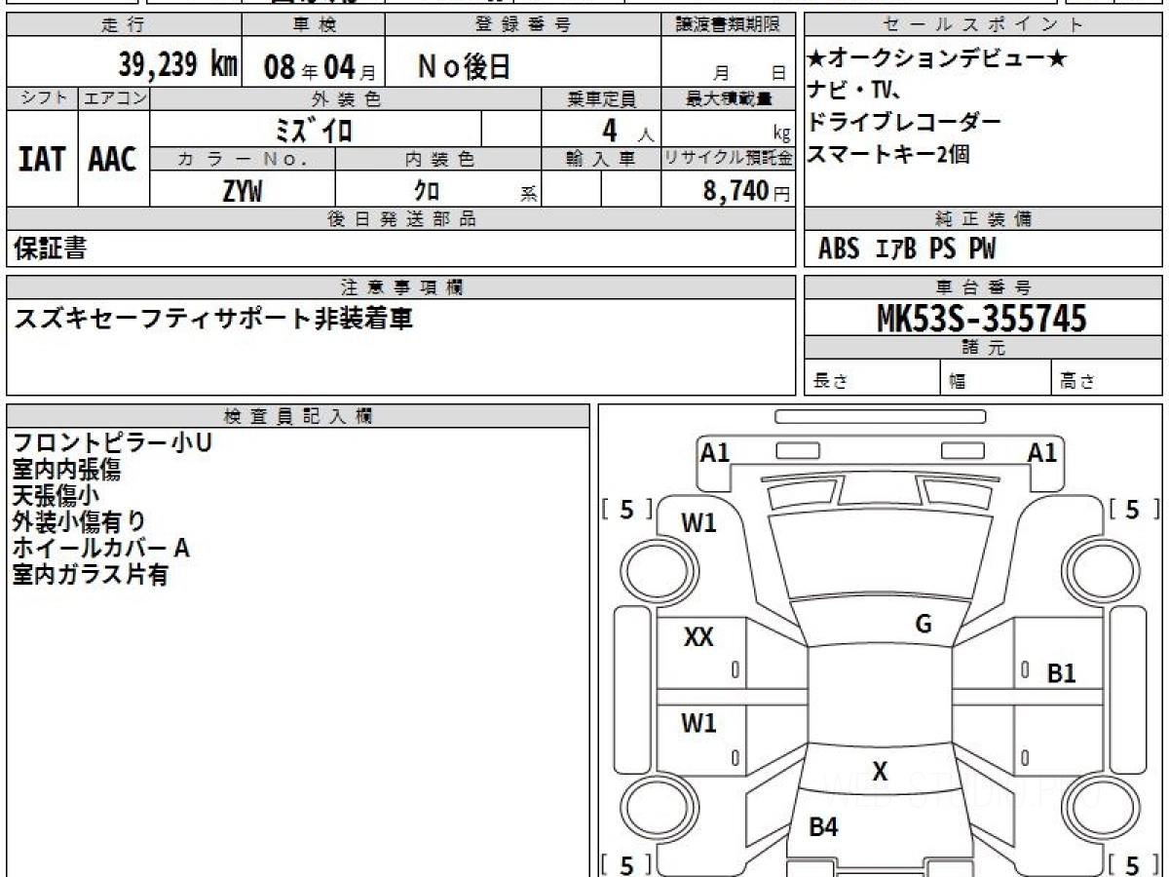This screenshot has width=1169, height=877.
Task: Select the スズキセーフティサポート非装着車 note
Action: [212, 318]
